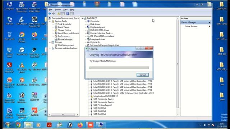Image resolution: width=230 pixels, height=129 pixels.
Task: Select the Computer device category
Action: click(95, 21)
